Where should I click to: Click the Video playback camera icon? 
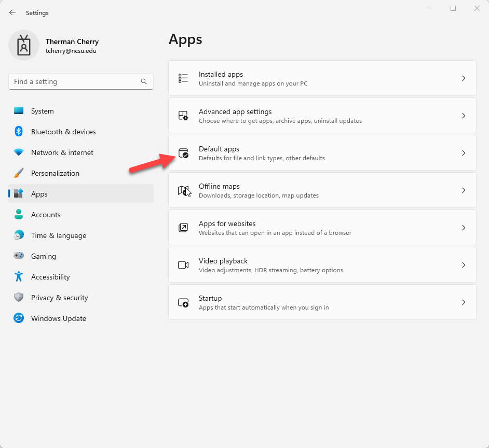tap(183, 265)
